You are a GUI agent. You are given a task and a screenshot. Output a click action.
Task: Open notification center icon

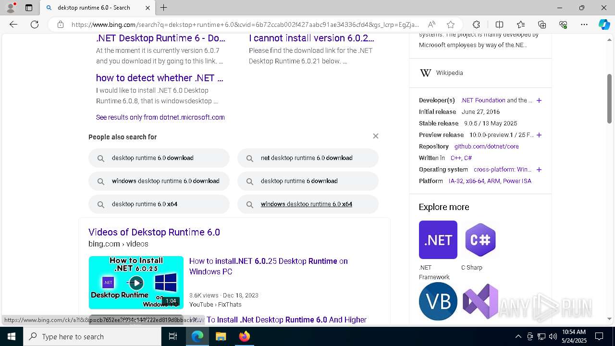pyautogui.click(x=599, y=336)
